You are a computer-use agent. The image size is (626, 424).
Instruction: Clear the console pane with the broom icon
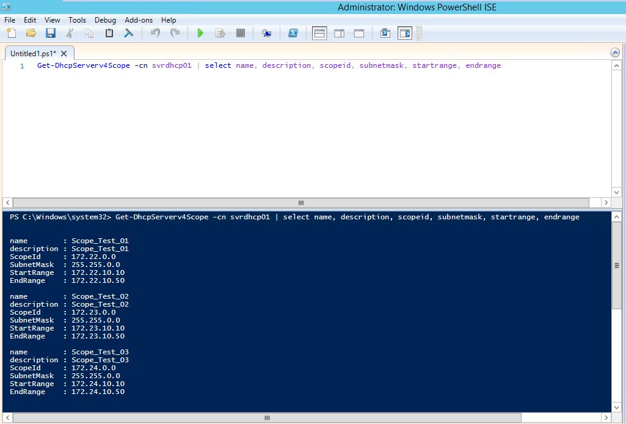129,33
